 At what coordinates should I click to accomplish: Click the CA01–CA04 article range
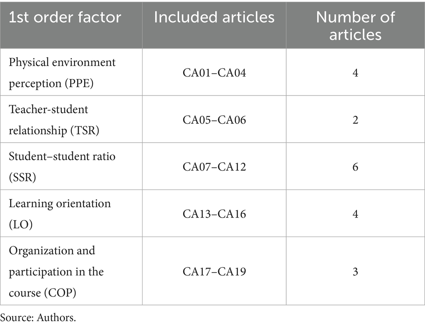[x=214, y=73]
